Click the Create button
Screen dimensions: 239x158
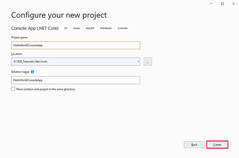[x=217, y=145]
